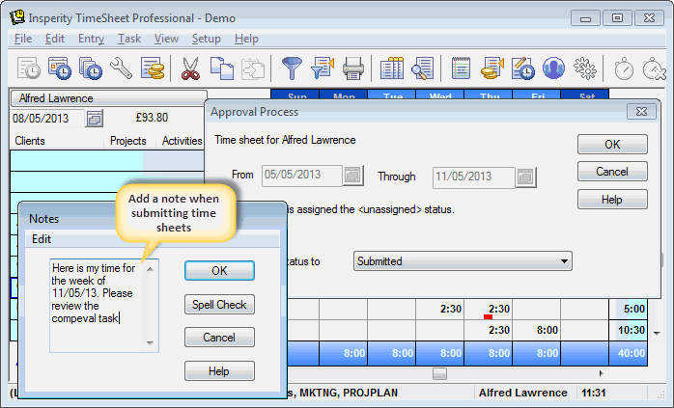The image size is (674, 408).
Task: Click the gear settings toolbar icon
Action: (x=585, y=68)
